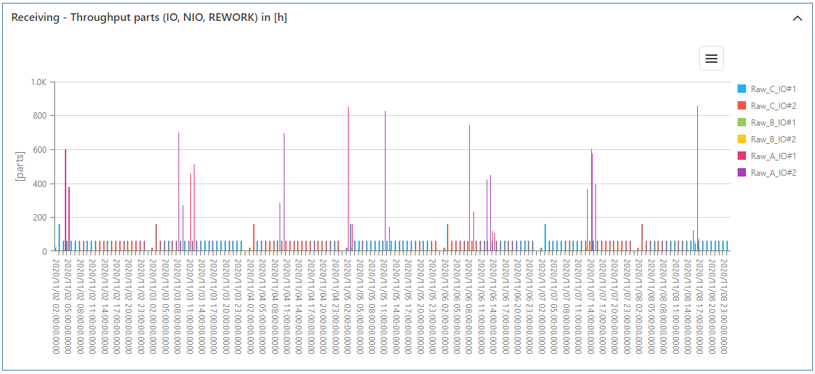Click the [parts] y-axis title
This screenshot has height=374, width=815.
pyautogui.click(x=20, y=166)
